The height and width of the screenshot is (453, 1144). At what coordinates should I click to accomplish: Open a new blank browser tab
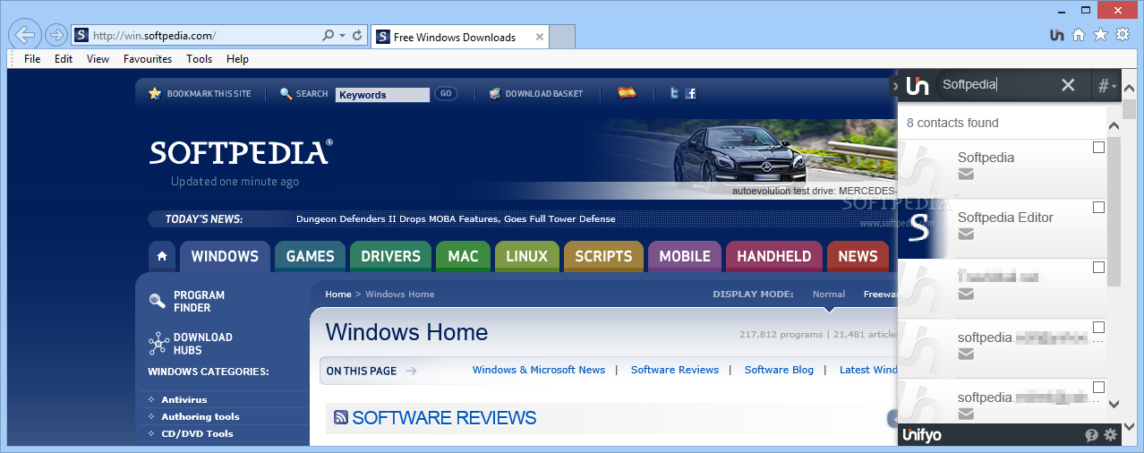561,37
